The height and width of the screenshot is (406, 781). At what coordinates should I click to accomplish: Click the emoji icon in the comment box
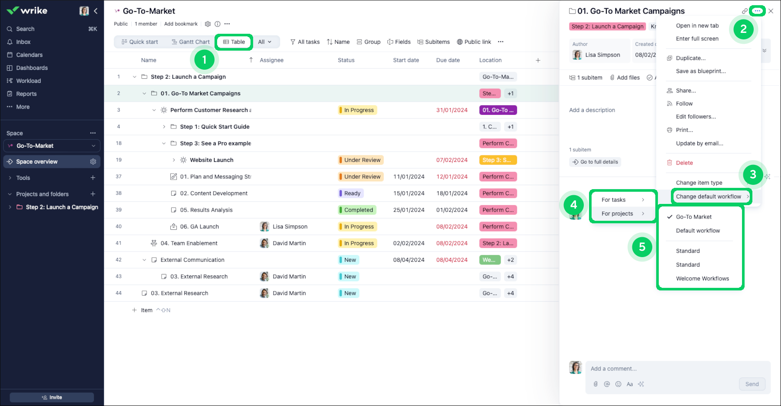[x=618, y=384]
